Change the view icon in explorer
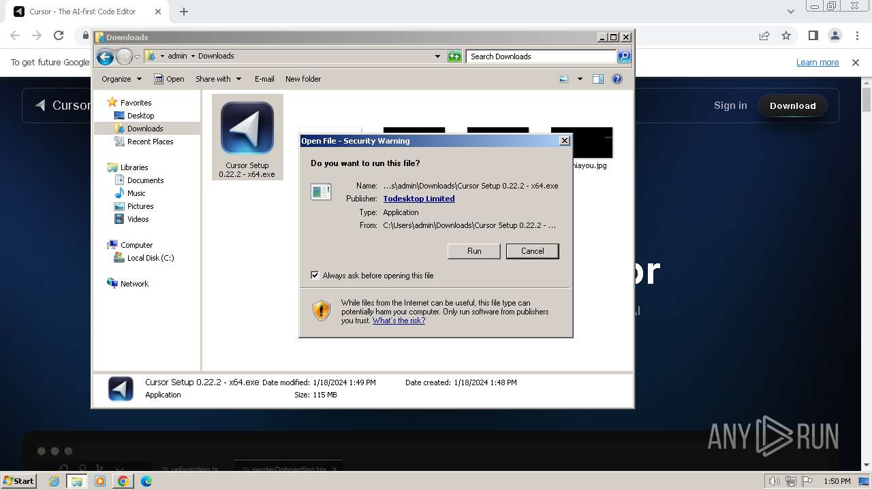The image size is (872, 490). pos(563,79)
